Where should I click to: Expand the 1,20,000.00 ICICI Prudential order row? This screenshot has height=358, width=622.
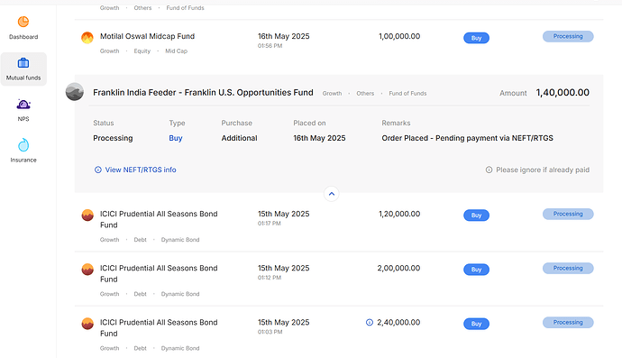[x=339, y=226]
